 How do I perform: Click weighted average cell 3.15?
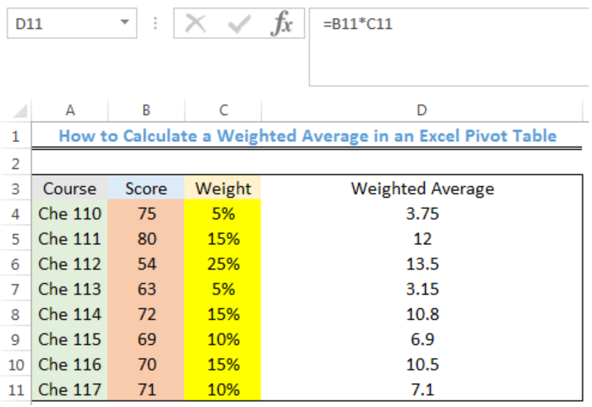point(422,289)
